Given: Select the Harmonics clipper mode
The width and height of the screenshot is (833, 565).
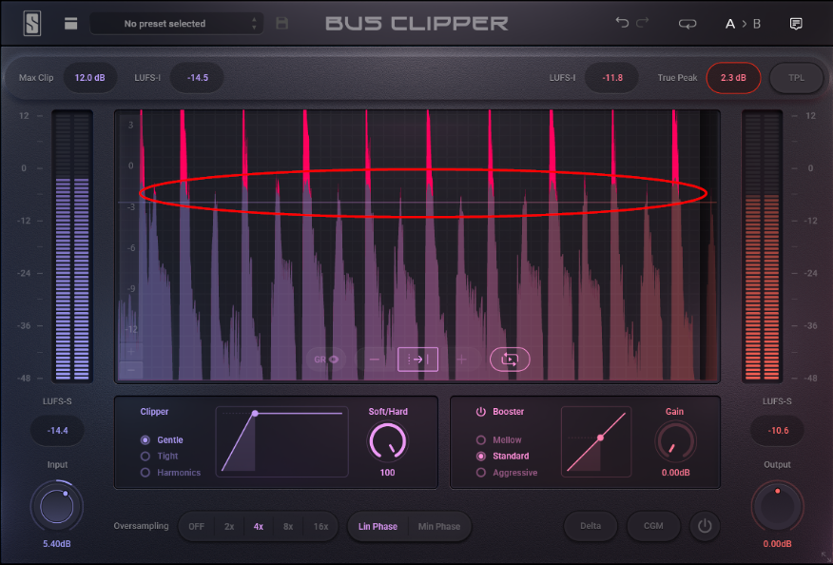Looking at the screenshot, I should [x=145, y=473].
